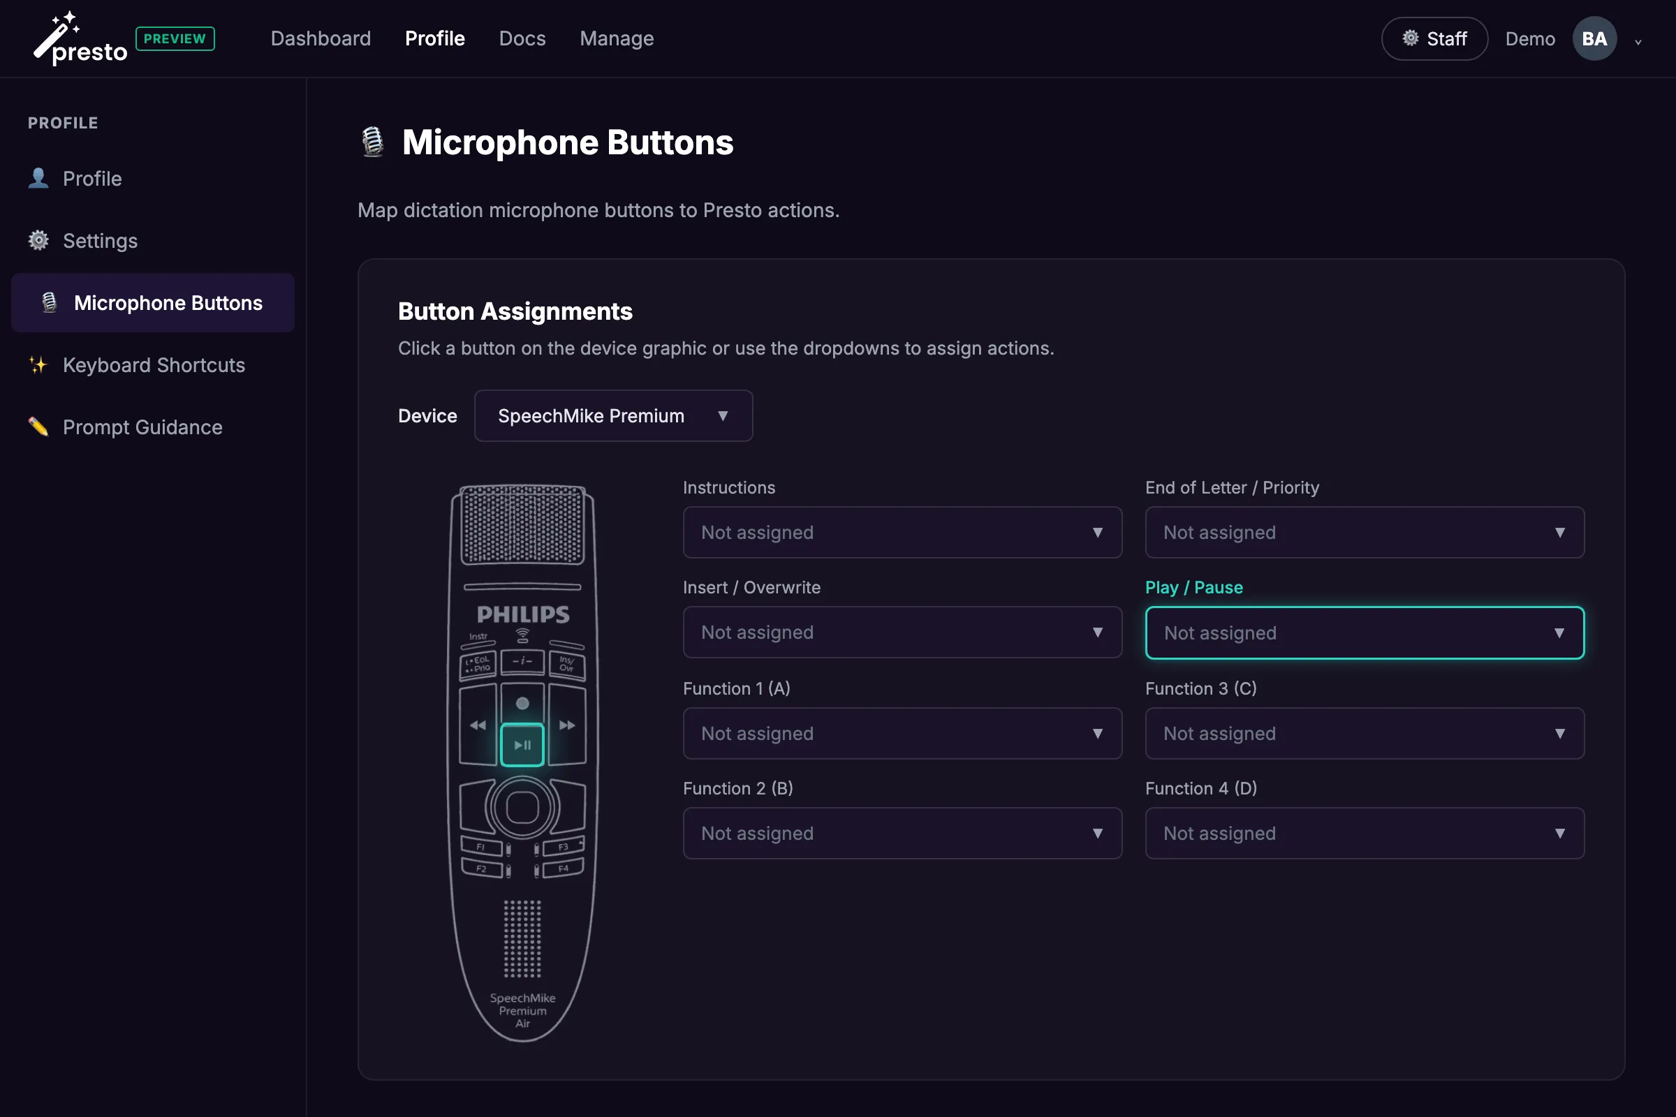This screenshot has height=1117, width=1676.
Task: Open the Instructions assignment dropdown
Action: [x=902, y=532]
